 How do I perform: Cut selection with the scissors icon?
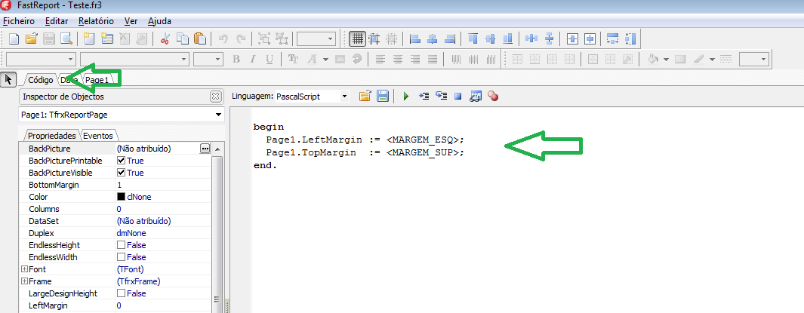(x=165, y=39)
